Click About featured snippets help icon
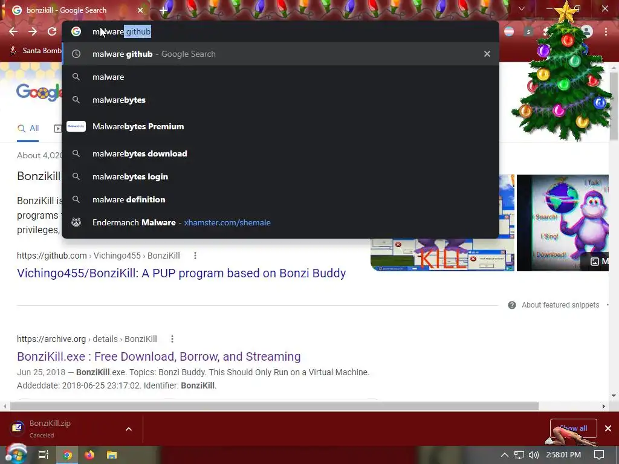 (512, 305)
